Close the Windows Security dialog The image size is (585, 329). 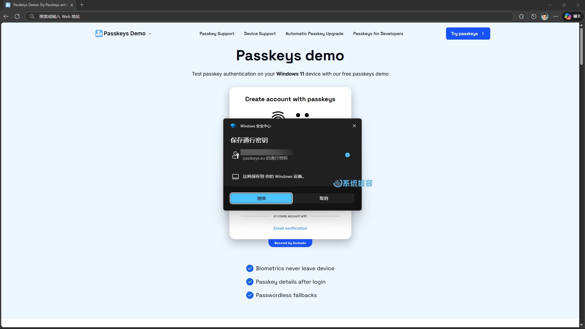tap(354, 126)
